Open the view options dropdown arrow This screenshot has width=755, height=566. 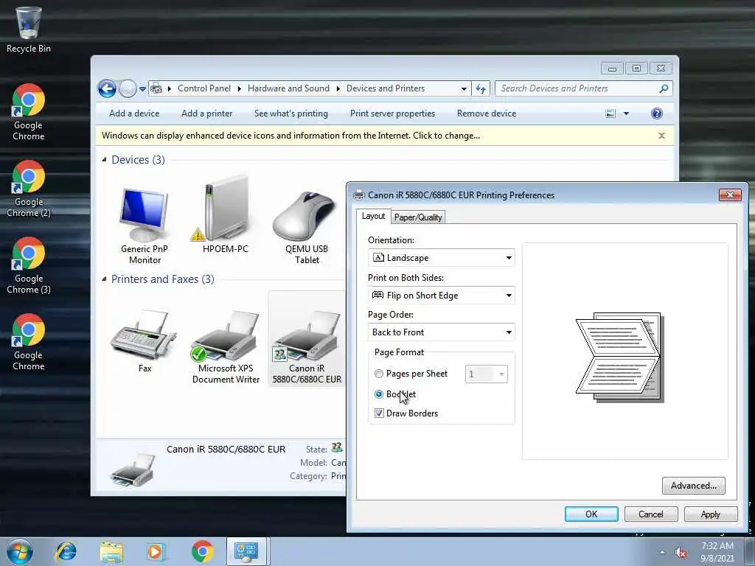(x=626, y=113)
